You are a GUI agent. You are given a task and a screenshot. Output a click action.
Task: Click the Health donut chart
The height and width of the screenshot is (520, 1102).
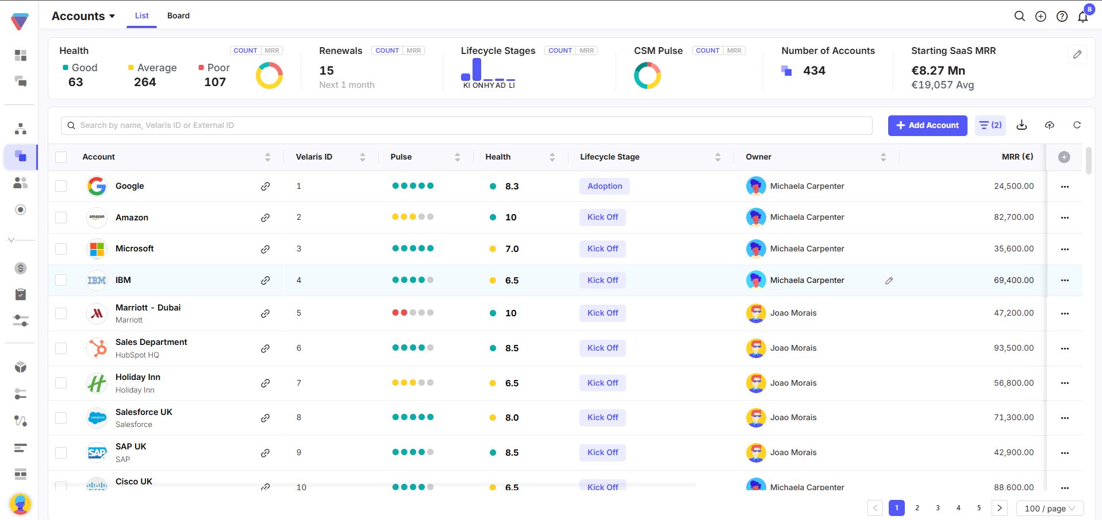269,75
